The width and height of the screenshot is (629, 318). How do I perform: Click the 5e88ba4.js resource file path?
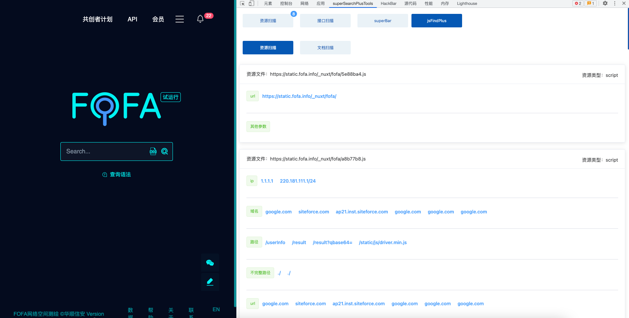318,74
